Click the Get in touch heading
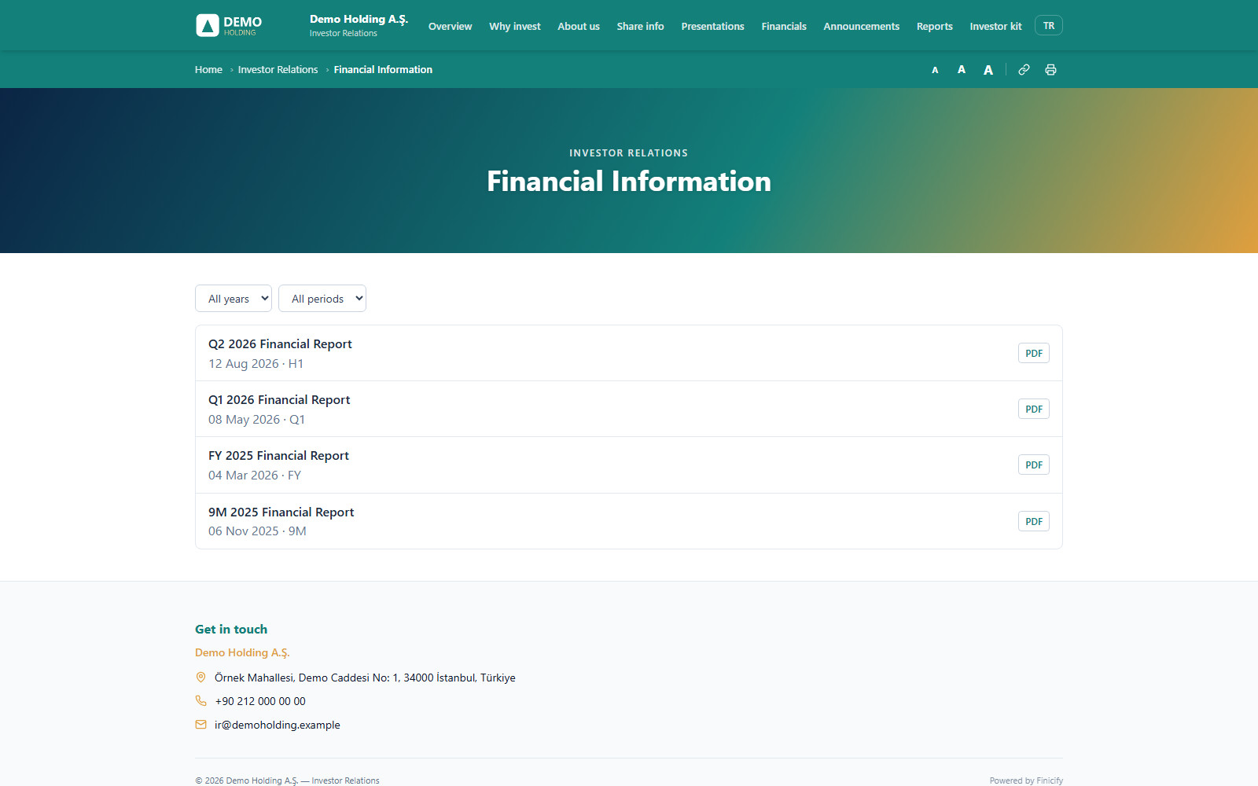The height and width of the screenshot is (786, 1258). coord(231,630)
